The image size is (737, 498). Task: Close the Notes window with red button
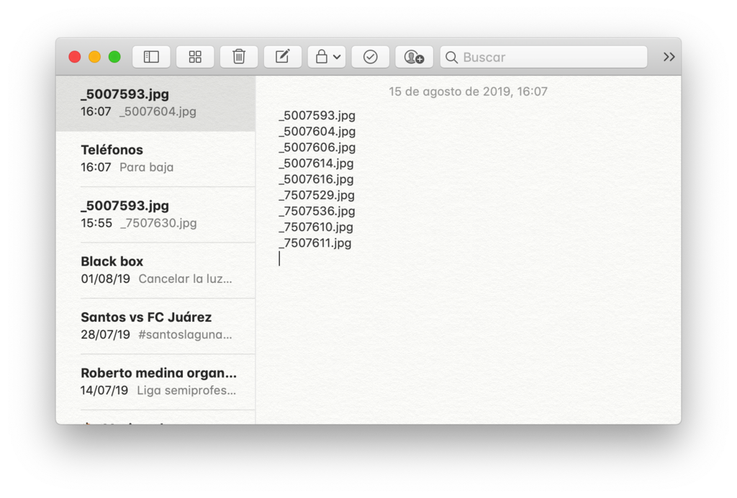[x=75, y=57]
